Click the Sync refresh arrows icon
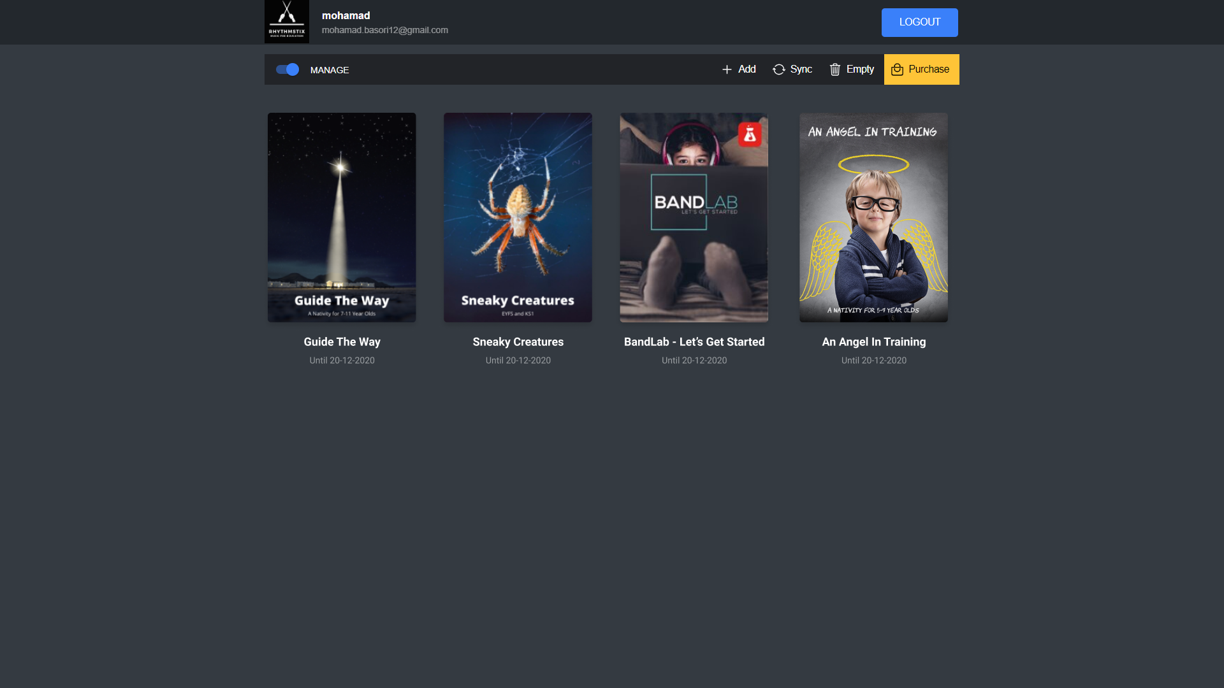This screenshot has height=688, width=1224. tap(778, 69)
